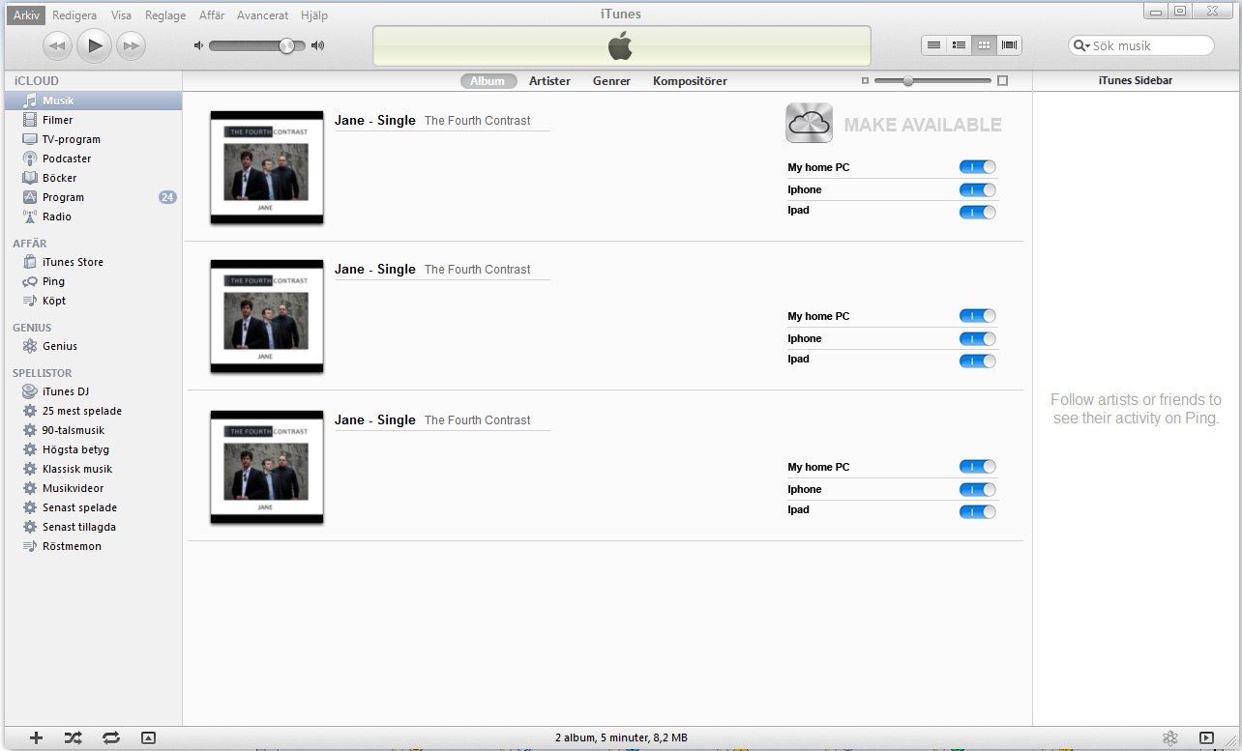
Task: Open the Podcaster section
Action: [x=68, y=159]
